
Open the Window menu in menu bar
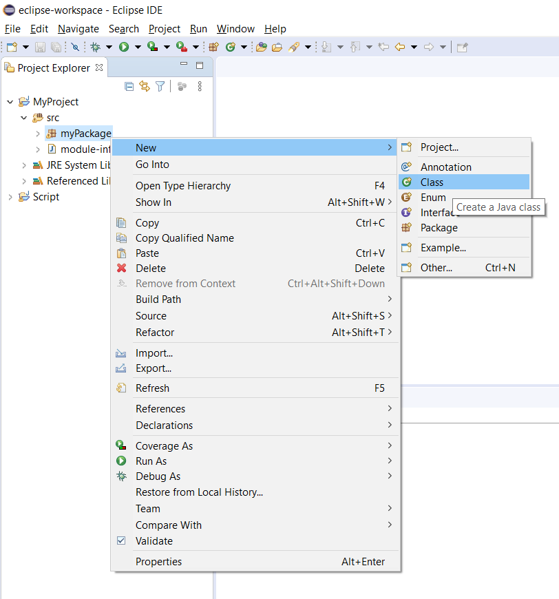tap(235, 29)
